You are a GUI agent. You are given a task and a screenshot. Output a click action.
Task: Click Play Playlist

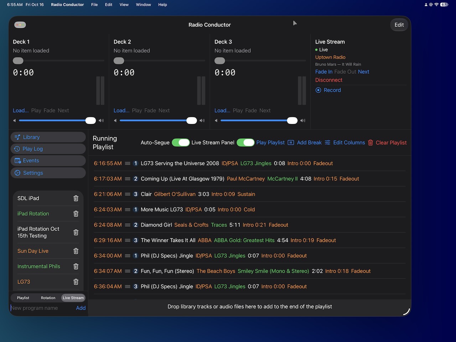(270, 142)
